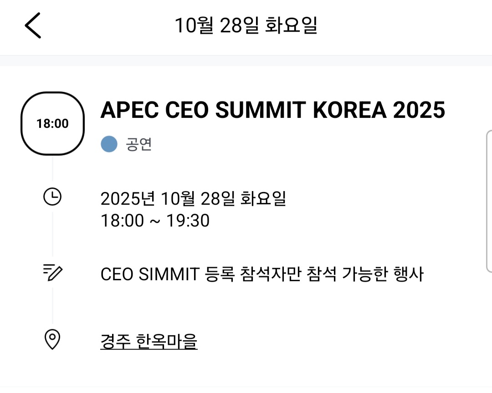
Task: Tap the clock icon beside the date
Action: point(52,197)
